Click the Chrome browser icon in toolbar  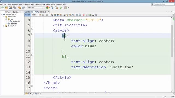47,8
